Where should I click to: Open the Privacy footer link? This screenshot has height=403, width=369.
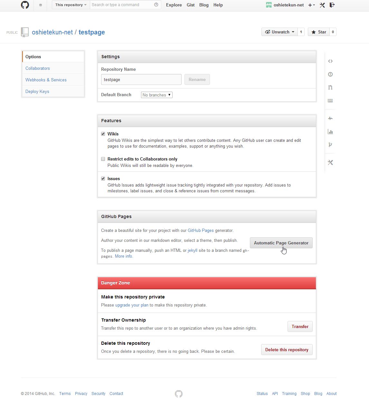click(x=81, y=393)
